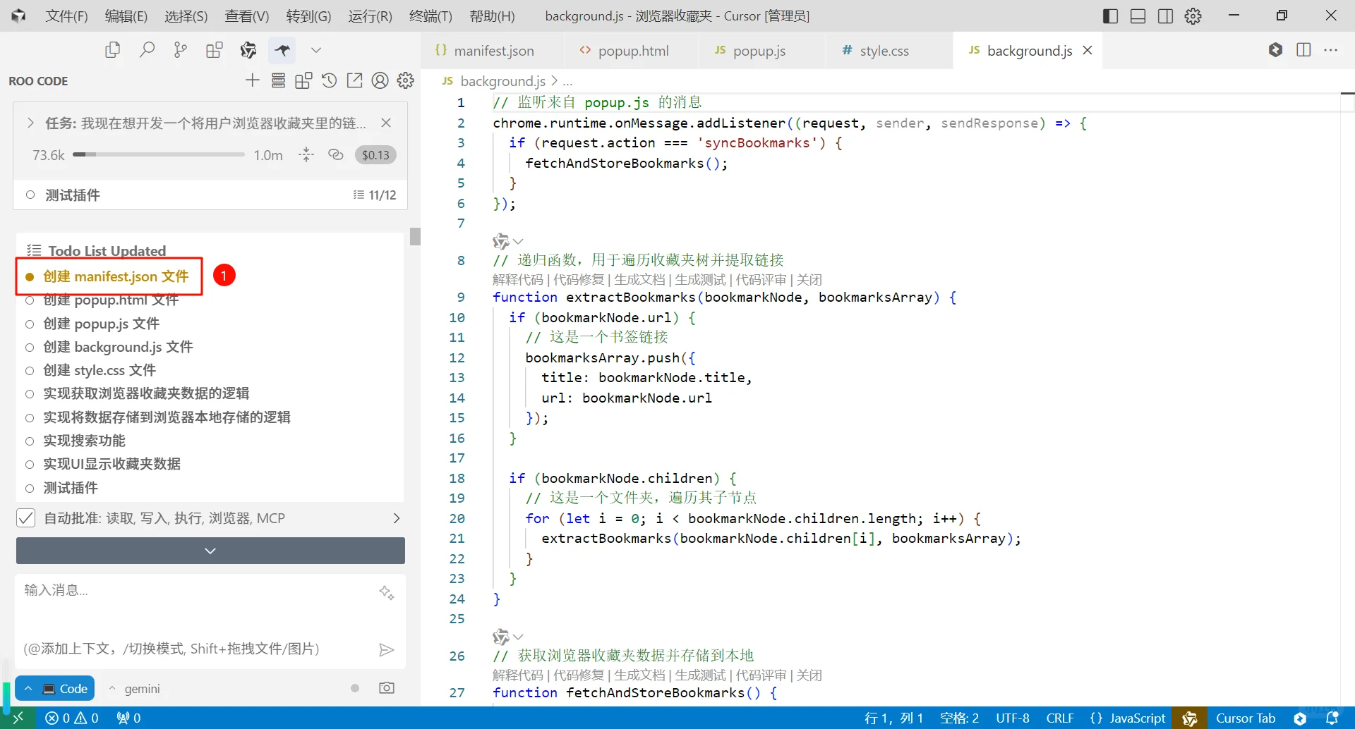Viewport: 1355px width, 729px height.
Task: Expand auto-approve options arrow
Action: (397, 517)
